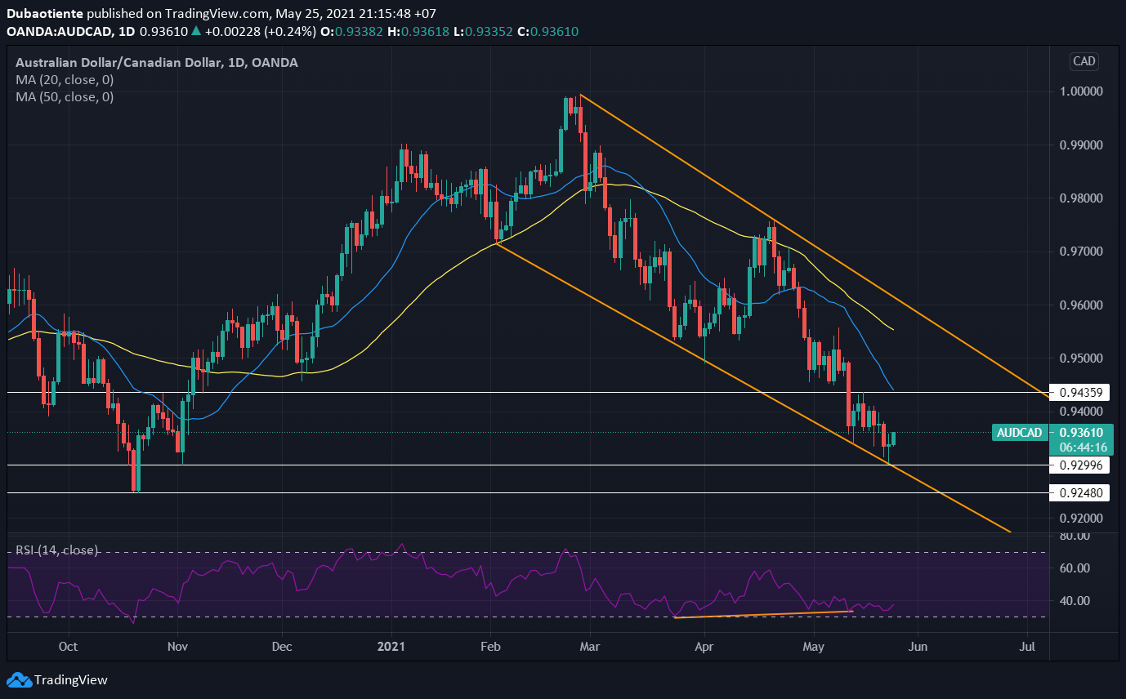
Task: Click the Dubaotiente author name
Action: click(x=44, y=15)
